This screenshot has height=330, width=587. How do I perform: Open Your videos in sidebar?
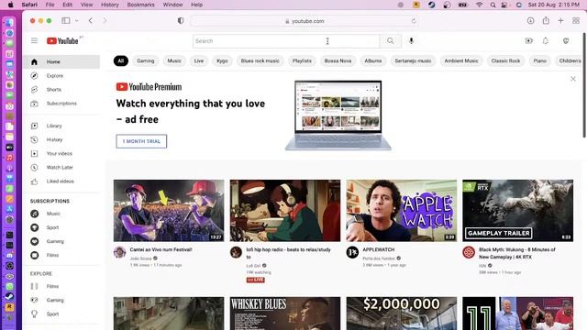tap(61, 153)
